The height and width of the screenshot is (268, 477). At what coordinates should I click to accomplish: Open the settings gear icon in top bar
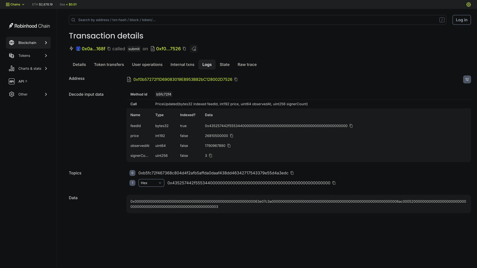[x=469, y=4]
